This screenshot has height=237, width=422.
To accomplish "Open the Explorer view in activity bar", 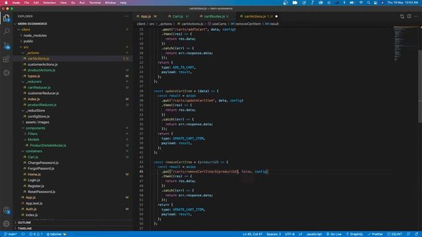I will 7,18.
